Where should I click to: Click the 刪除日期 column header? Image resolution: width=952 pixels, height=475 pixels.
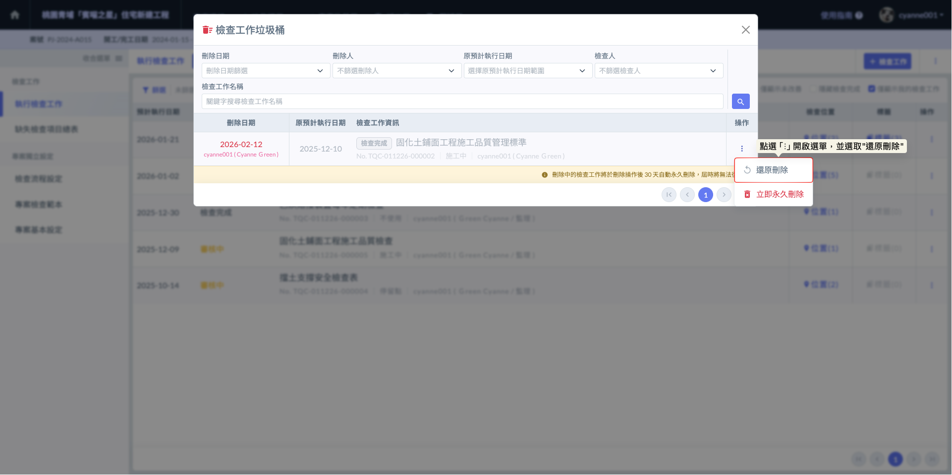241,123
